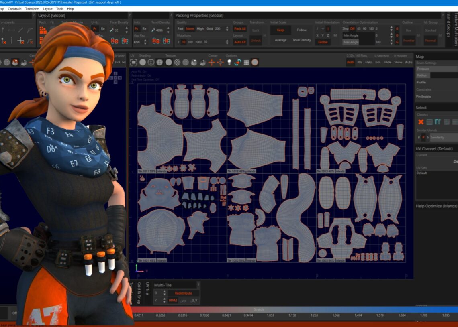The image size is (458, 327).
Task: Toggle the Norm quality option
Action: click(x=190, y=29)
